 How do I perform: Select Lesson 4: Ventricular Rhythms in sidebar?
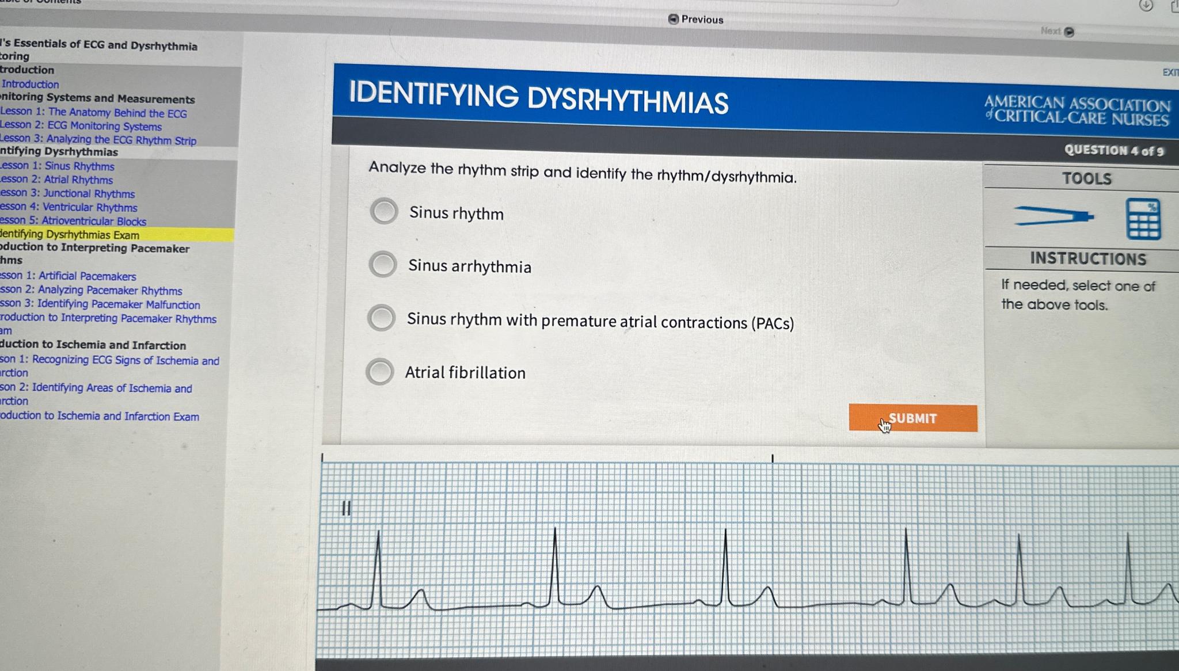point(66,207)
